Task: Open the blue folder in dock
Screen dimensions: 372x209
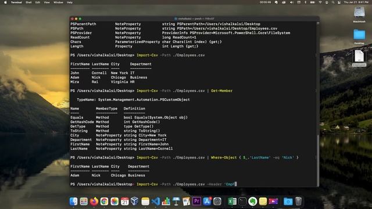Action: point(288,201)
